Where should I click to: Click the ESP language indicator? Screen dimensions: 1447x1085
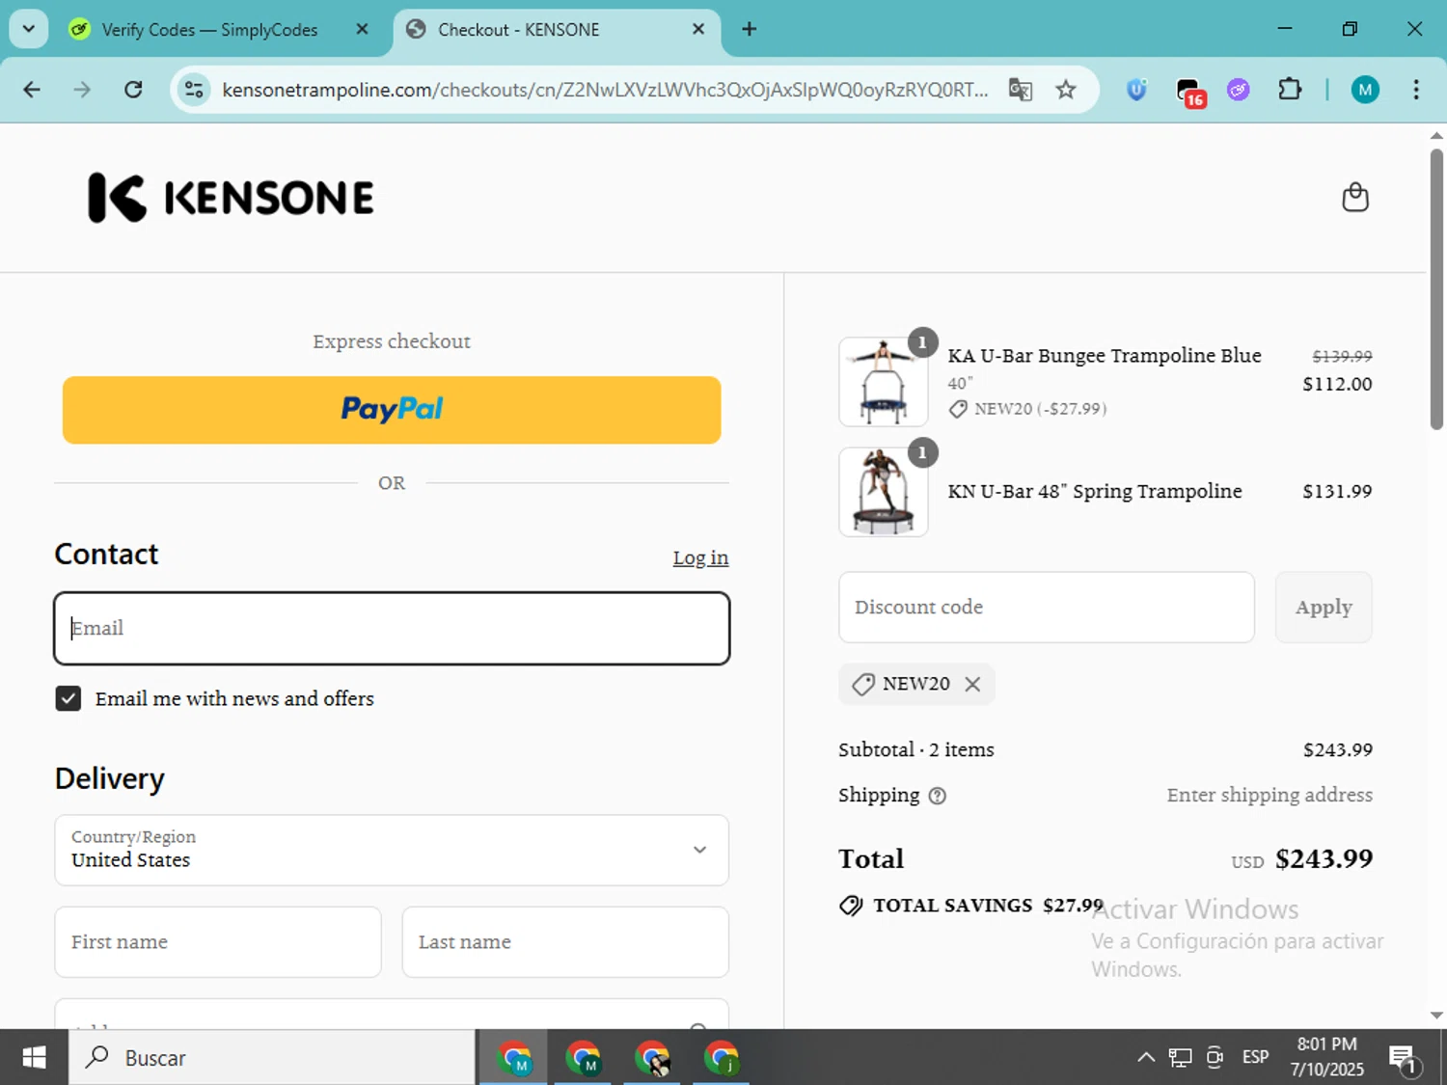coord(1255,1058)
